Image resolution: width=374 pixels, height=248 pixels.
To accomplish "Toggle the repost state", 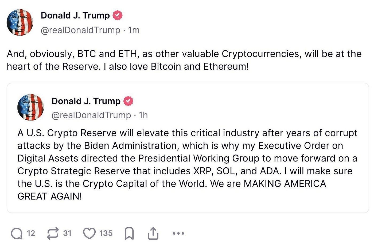I will (53, 233).
